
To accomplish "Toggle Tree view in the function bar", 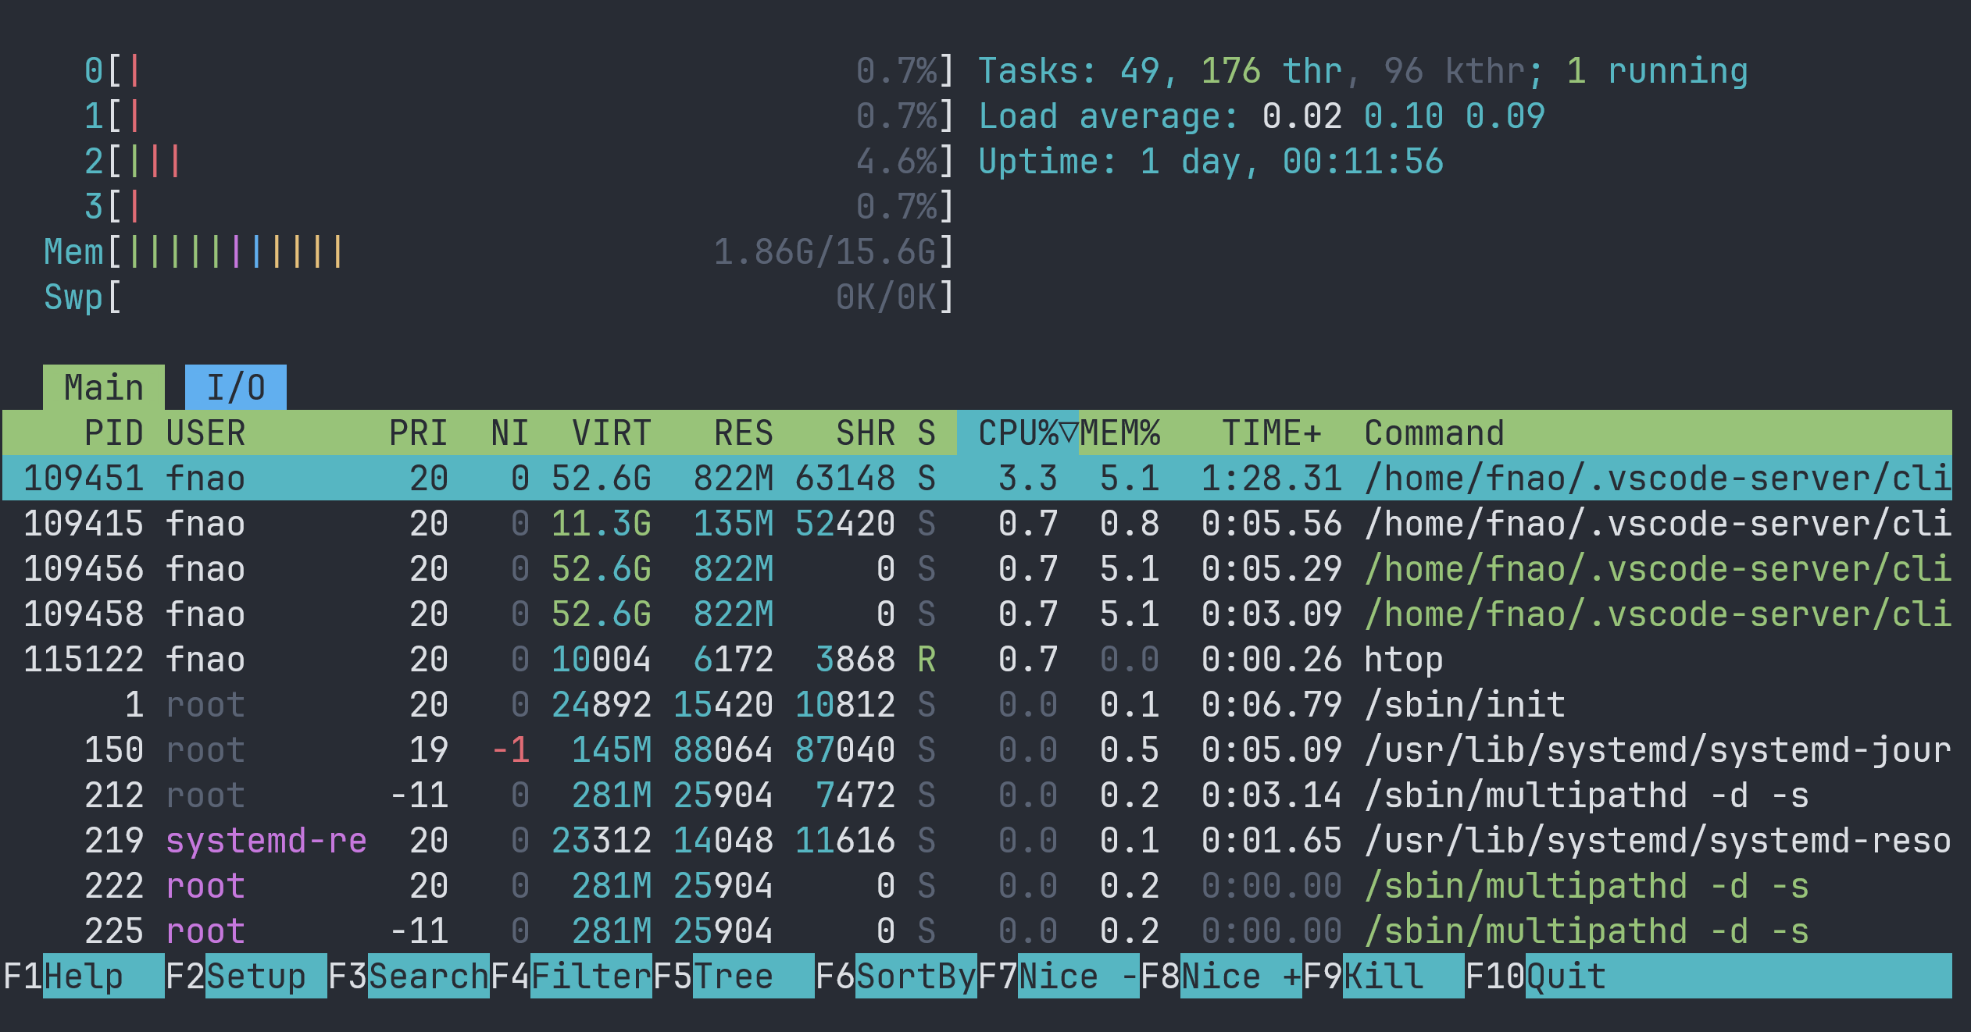I will 734,977.
